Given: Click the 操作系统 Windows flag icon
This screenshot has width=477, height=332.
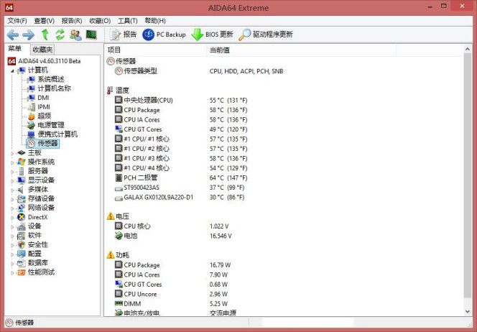Looking at the screenshot, I should [x=22, y=162].
